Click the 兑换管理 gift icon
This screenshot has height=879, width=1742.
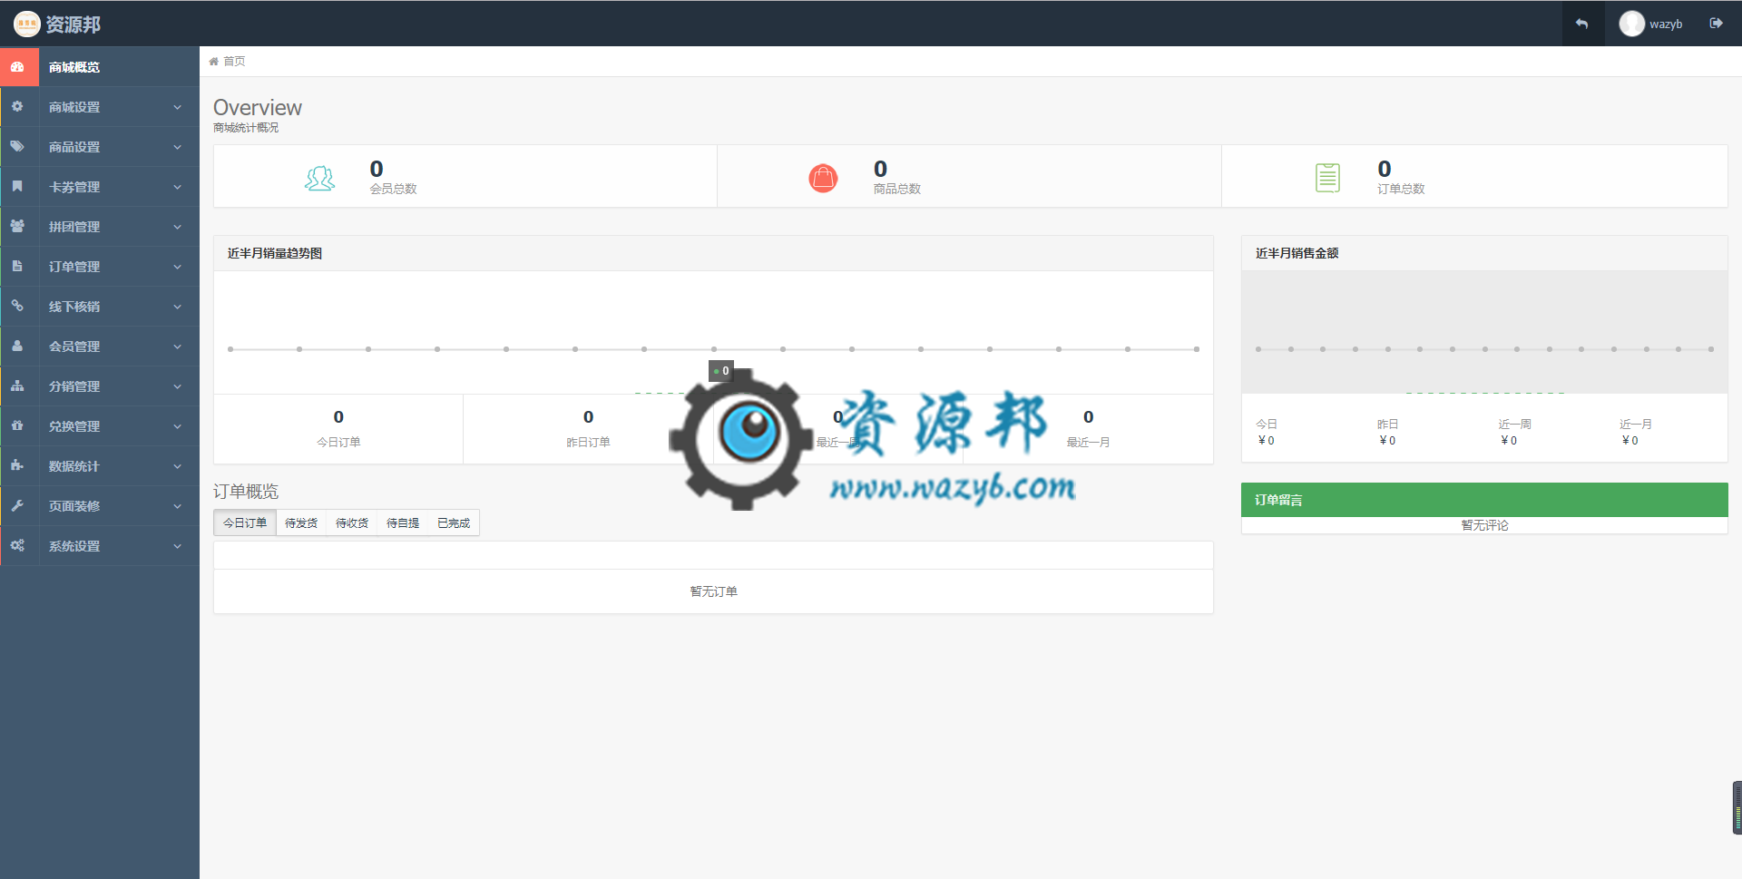pos(17,425)
